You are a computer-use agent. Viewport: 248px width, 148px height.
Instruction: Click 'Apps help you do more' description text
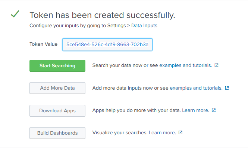pyautogui.click(x=136, y=110)
